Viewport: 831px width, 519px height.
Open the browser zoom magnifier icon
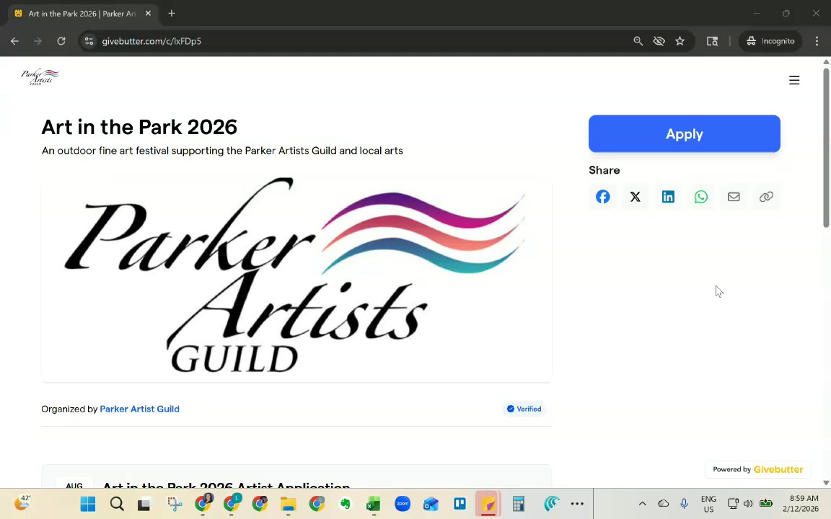click(638, 41)
